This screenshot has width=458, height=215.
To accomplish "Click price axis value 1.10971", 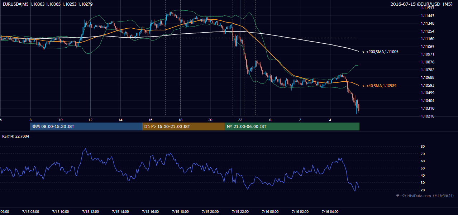I will (x=427, y=54).
